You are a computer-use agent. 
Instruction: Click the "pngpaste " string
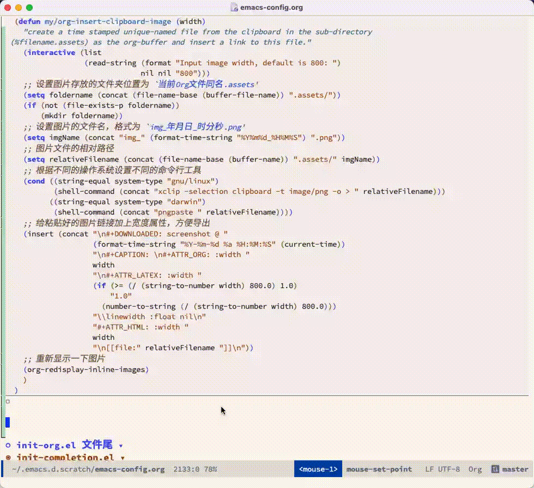point(178,212)
